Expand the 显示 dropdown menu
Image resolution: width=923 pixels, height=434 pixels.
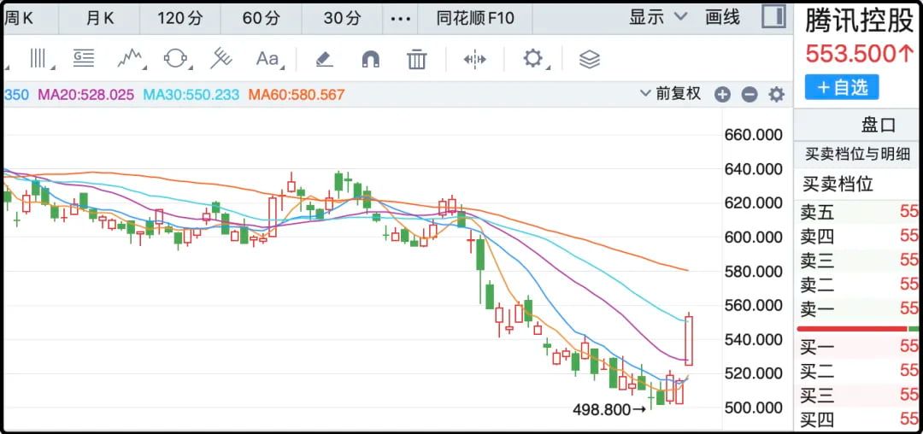658,17
